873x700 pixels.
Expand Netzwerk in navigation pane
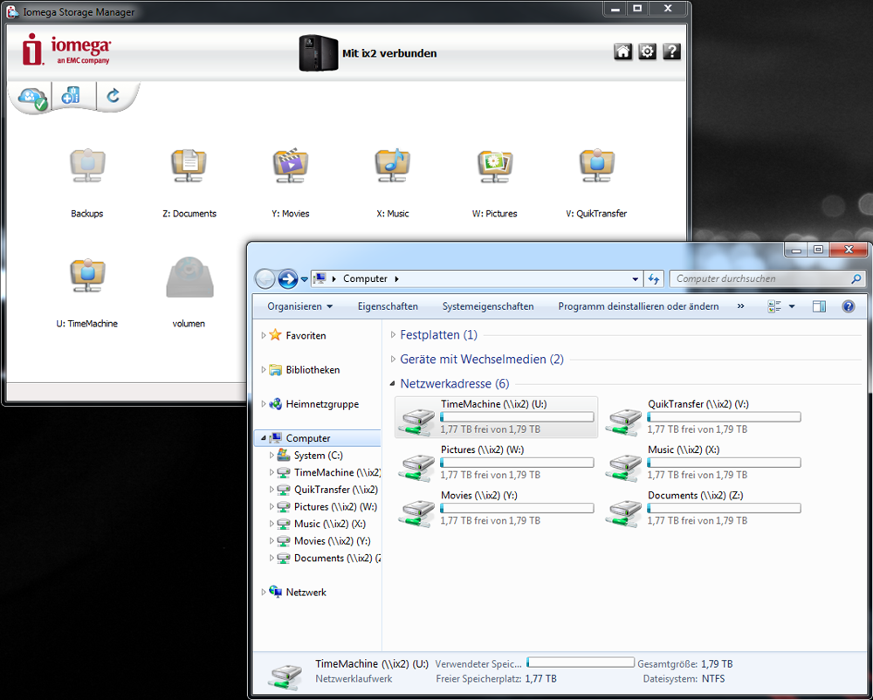tap(264, 593)
